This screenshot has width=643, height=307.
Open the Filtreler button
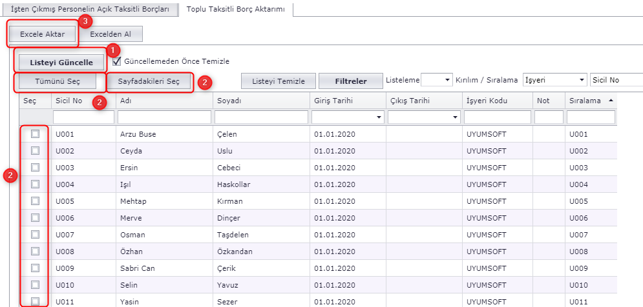(350, 81)
